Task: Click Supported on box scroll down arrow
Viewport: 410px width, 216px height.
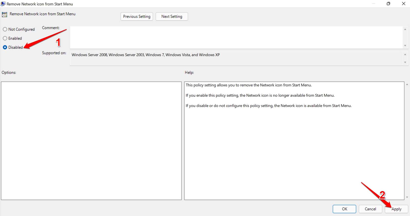Action: [x=405, y=62]
